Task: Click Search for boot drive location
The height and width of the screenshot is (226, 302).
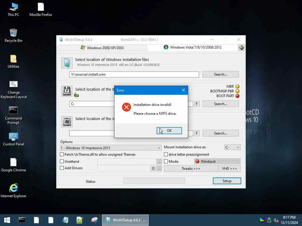Action: [221, 104]
